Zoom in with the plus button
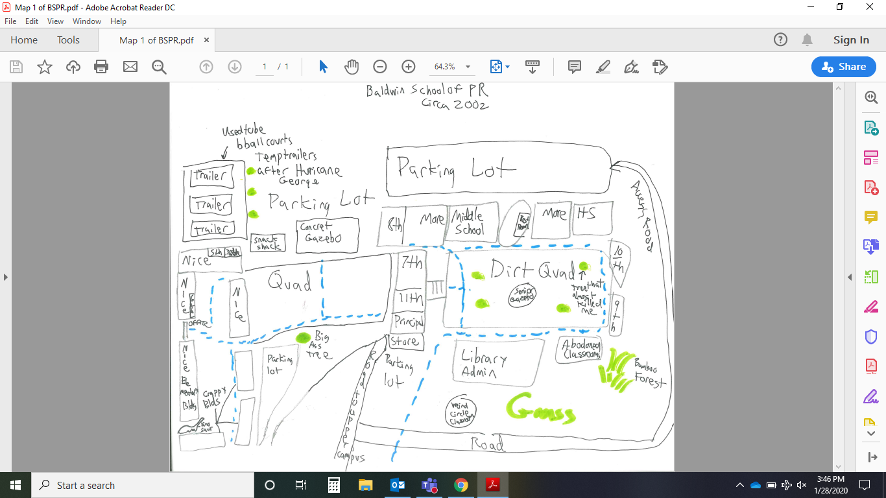 point(409,67)
